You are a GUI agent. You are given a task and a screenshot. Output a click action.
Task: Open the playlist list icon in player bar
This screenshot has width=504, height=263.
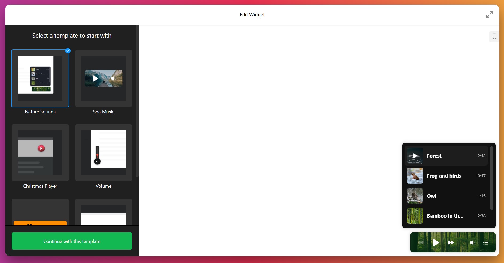click(x=486, y=242)
